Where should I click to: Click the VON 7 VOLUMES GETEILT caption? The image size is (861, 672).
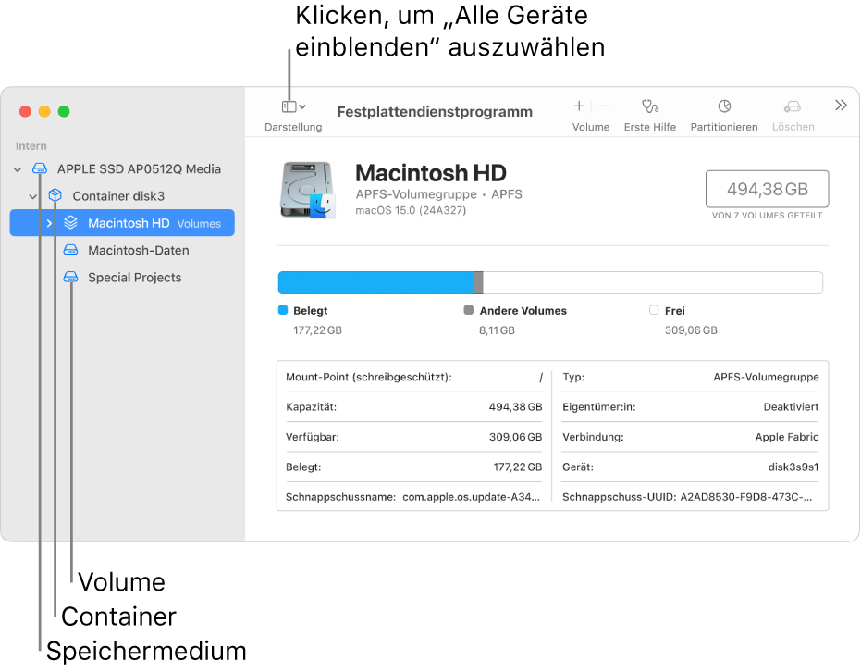(x=767, y=216)
